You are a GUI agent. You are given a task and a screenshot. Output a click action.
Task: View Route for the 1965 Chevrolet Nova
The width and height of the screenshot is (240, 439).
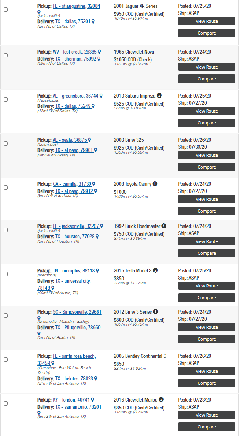(207, 67)
